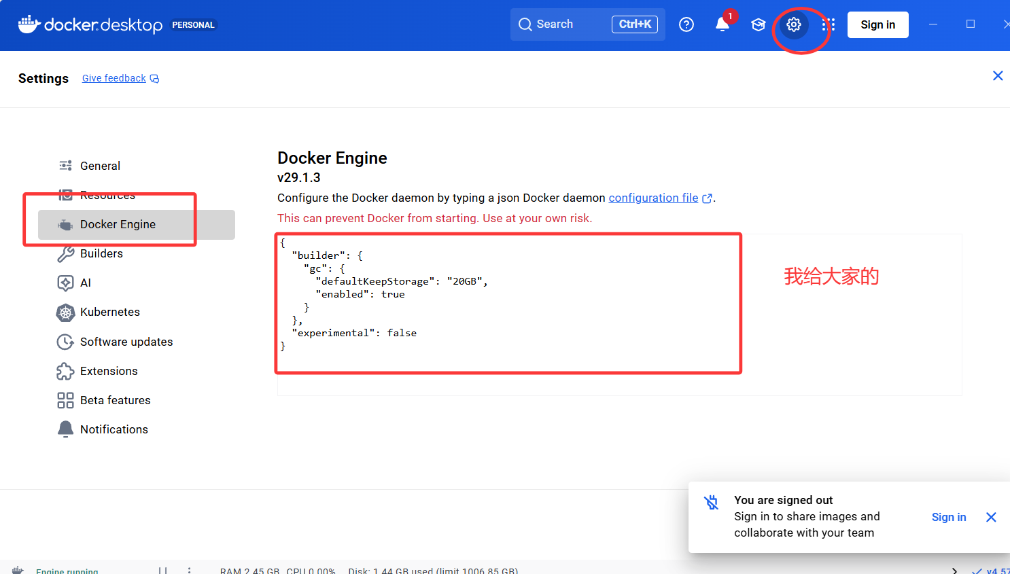The width and height of the screenshot is (1010, 574).
Task: Click the Disk usage status entry
Action: coord(433,571)
